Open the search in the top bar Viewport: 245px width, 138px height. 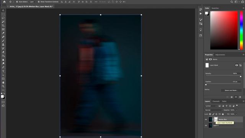(x=232, y=2)
